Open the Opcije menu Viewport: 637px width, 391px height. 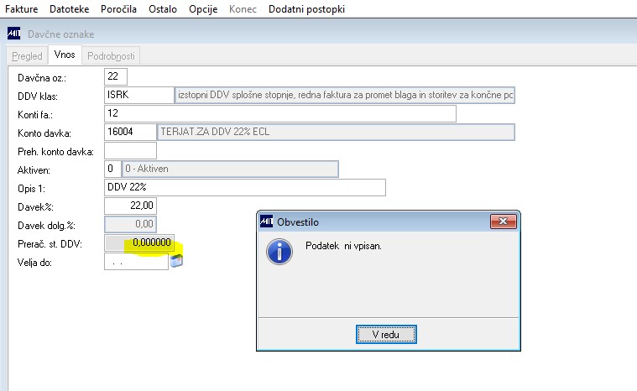pos(203,9)
